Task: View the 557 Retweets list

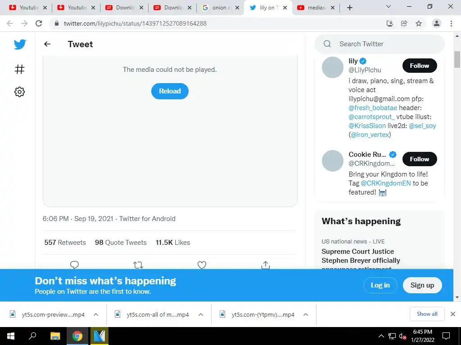Action: tap(65, 243)
